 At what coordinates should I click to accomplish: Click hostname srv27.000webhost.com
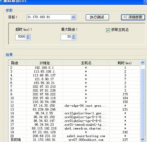point(86,140)
